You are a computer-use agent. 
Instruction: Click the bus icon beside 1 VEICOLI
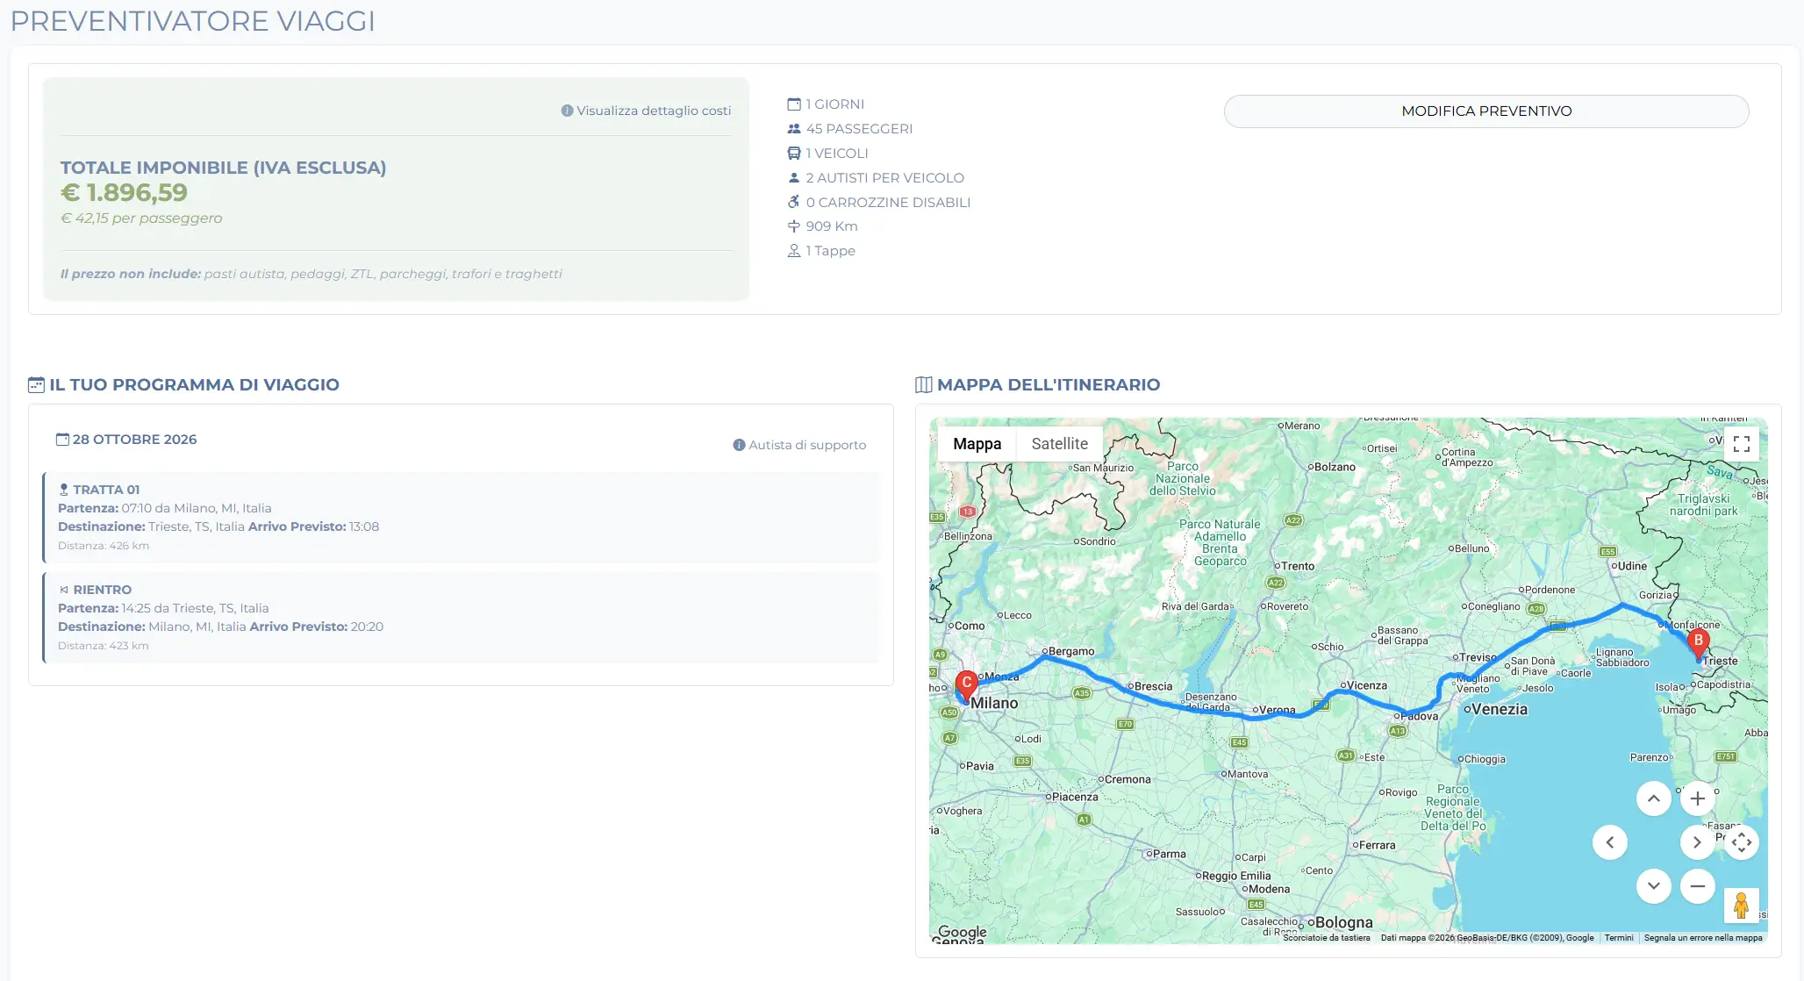[x=794, y=154]
